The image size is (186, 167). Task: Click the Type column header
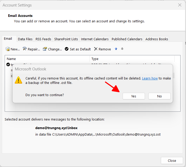[132, 59]
